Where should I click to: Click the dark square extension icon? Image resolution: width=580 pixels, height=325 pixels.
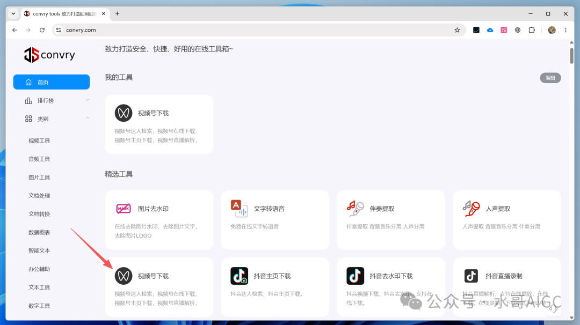point(476,30)
